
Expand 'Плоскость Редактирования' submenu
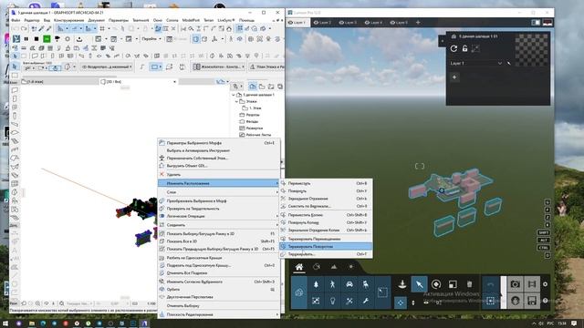pos(219,314)
